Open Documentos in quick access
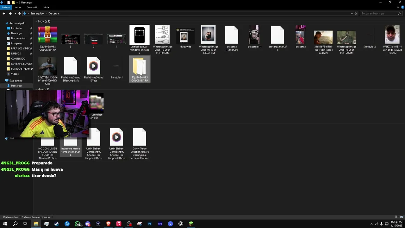 (x=18, y=38)
